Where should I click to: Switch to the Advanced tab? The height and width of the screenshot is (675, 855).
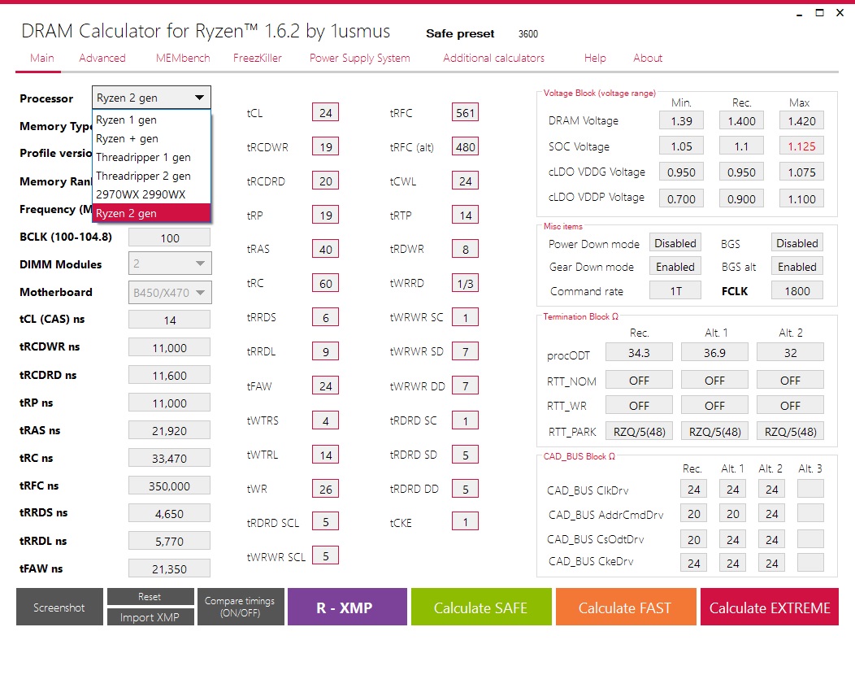(x=102, y=58)
